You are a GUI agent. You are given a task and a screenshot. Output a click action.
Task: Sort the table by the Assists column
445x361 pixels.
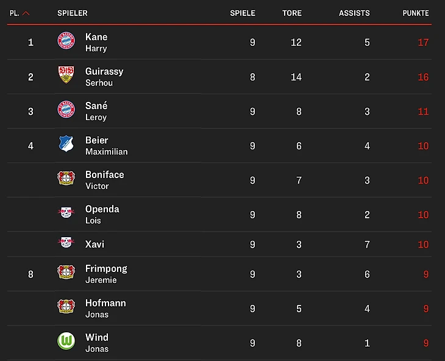[x=354, y=13]
